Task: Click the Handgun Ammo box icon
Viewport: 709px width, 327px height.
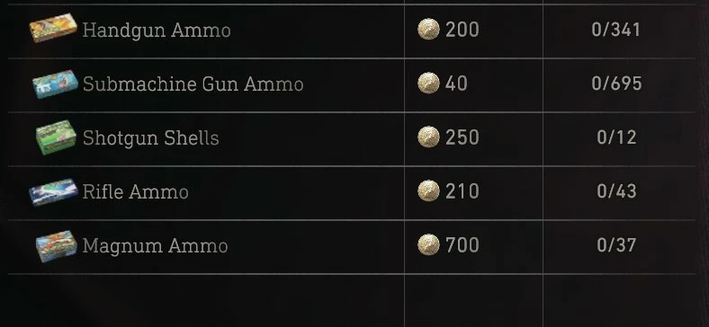Action: (x=53, y=28)
